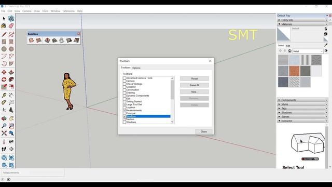Open the File menu
Screen dimensions: 332x187
[x=3, y=11]
